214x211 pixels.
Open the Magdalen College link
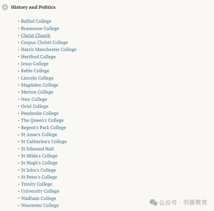tap(39, 85)
